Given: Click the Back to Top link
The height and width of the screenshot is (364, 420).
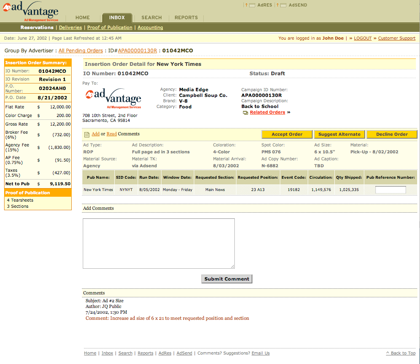Looking at the screenshot, I should pyautogui.click(x=401, y=353).
